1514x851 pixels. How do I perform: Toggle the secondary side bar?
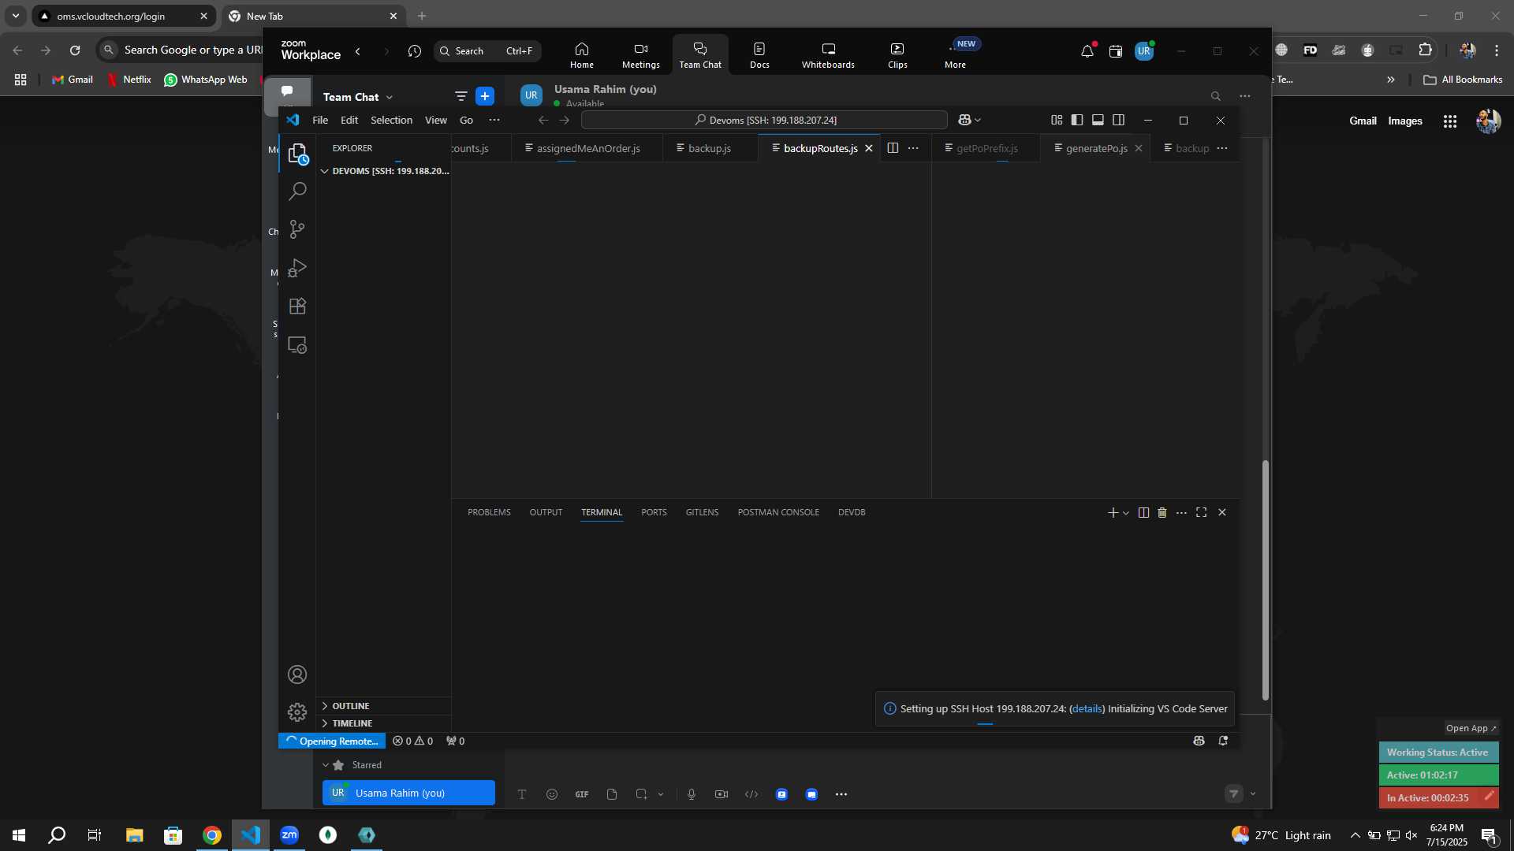[1118, 120]
